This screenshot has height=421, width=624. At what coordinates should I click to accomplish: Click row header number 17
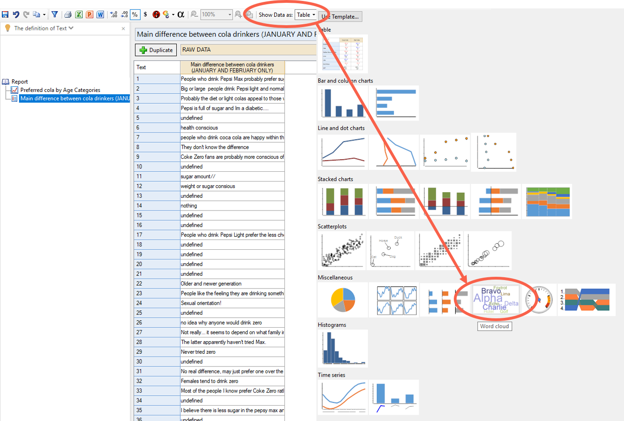[157, 235]
